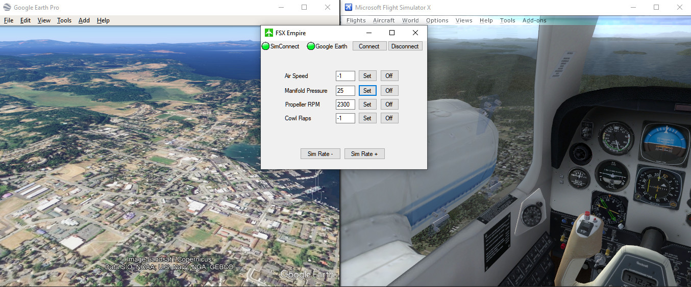Open Add menu in Google Earth Pro
Viewport: 691px width, 287px height.
(x=84, y=20)
